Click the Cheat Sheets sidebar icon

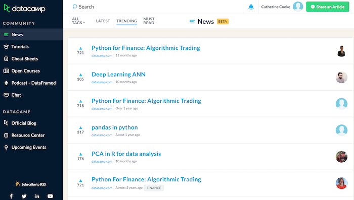coord(6,59)
